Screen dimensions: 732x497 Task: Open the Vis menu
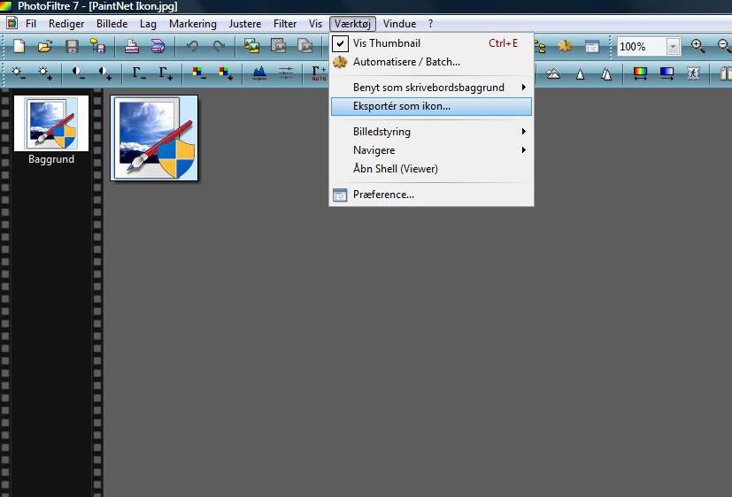click(316, 23)
